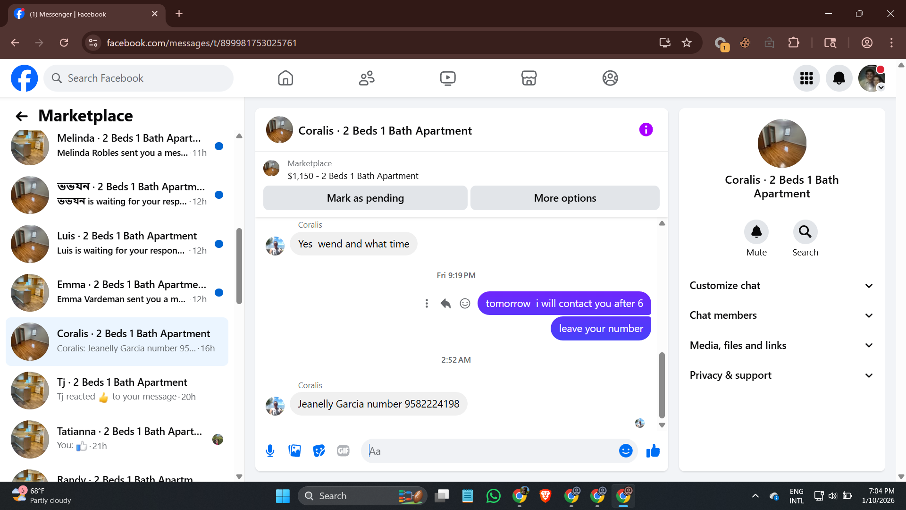
Task: Attach a photo using the image icon
Action: click(x=294, y=451)
